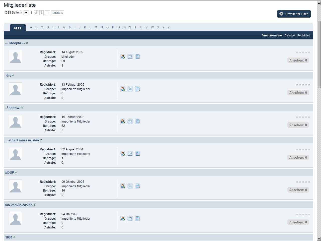Add -drs as friend icon
This screenshot has height=241, width=321.
[123, 89]
